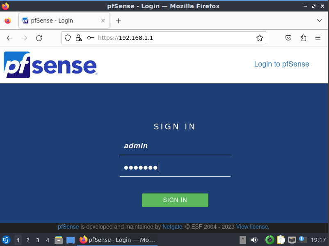This screenshot has height=246, width=329.
Task: Open saved logins key icon
Action: click(90, 38)
